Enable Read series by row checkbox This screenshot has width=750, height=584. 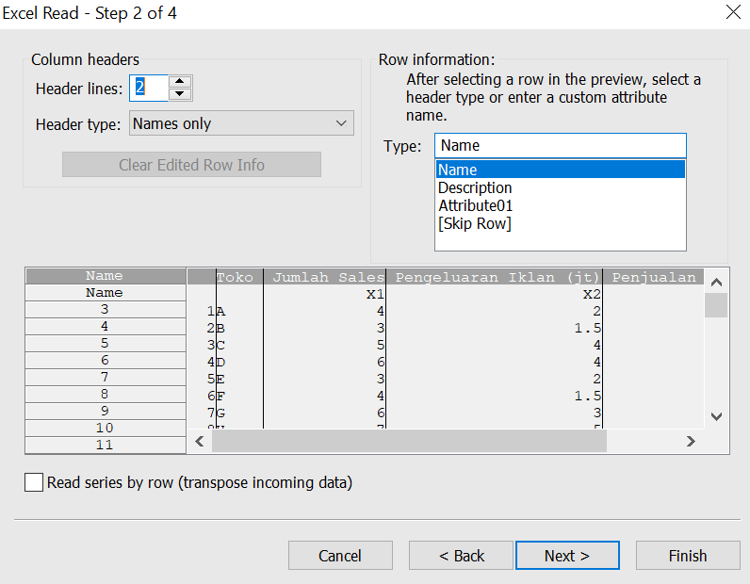pyautogui.click(x=34, y=482)
